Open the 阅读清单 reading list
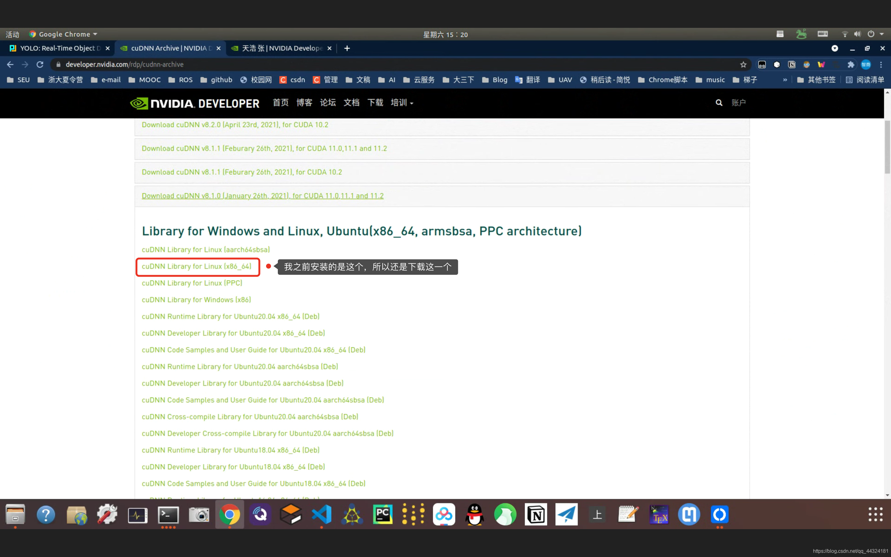 [x=865, y=80]
